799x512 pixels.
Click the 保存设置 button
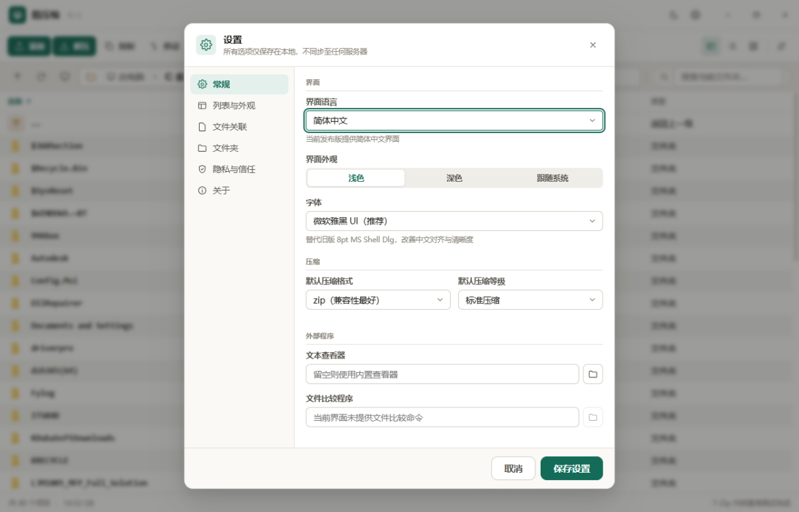[571, 468]
